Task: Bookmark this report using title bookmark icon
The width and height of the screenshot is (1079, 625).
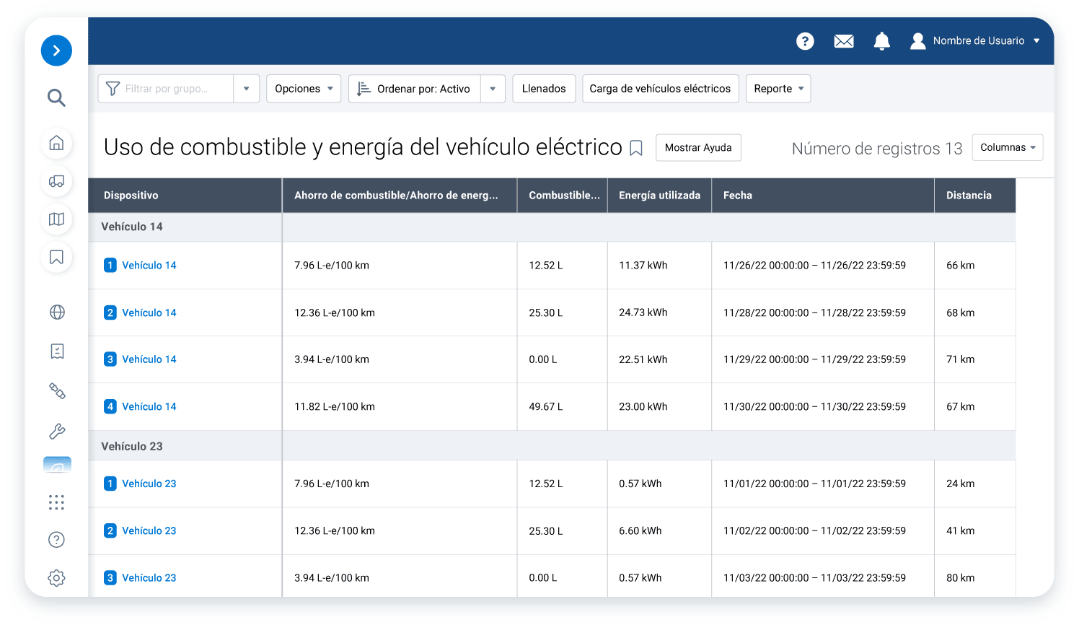Action: click(x=636, y=148)
